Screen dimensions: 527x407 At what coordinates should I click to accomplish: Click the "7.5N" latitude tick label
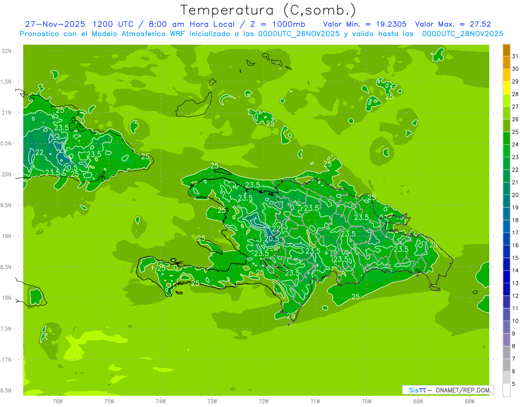point(7,329)
